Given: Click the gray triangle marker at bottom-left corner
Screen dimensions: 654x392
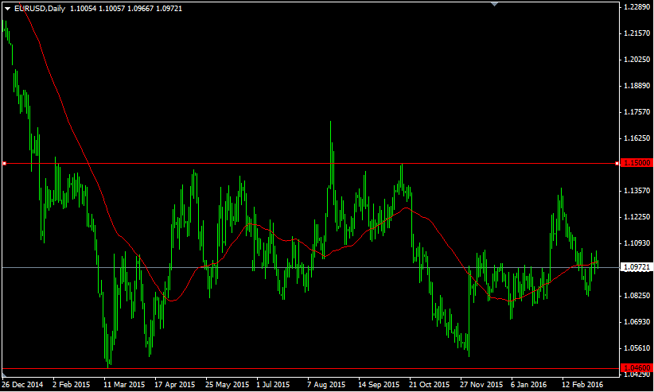Looking at the screenshot, I should tap(4, 376).
